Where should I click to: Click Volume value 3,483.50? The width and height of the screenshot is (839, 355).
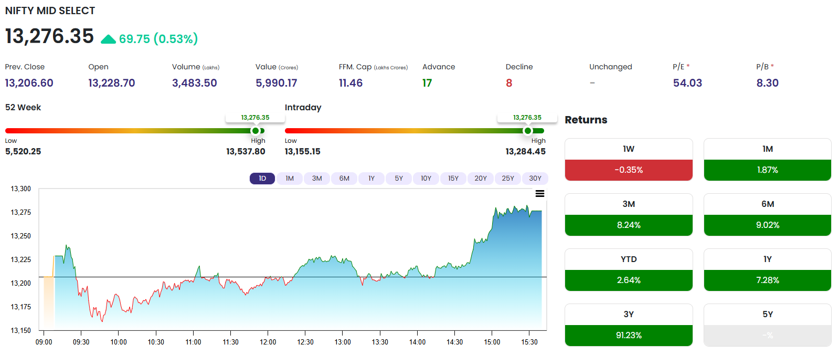tap(195, 83)
